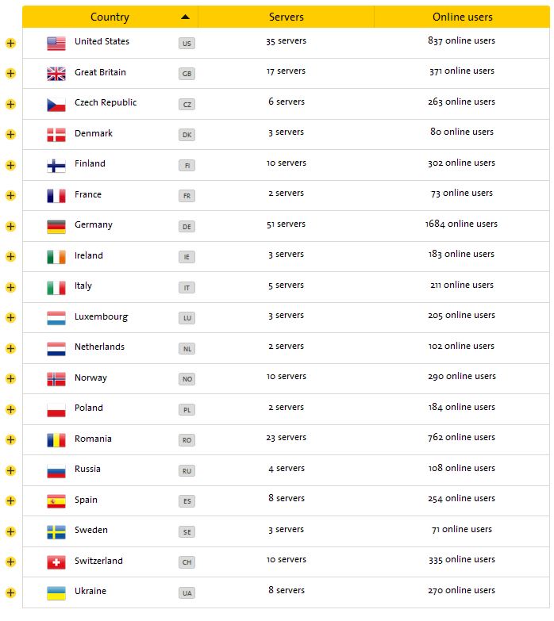This screenshot has height=621, width=554.
Task: Expand the Sweden row plus icon
Action: pos(10,532)
